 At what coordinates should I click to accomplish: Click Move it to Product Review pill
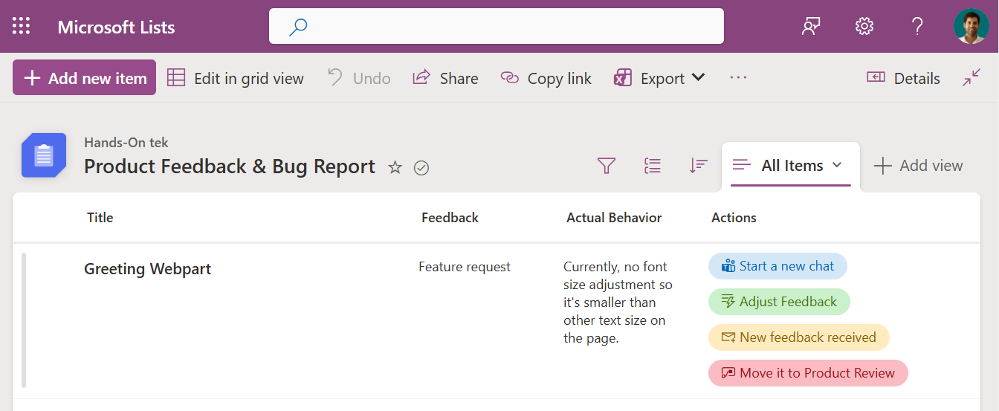pos(808,373)
